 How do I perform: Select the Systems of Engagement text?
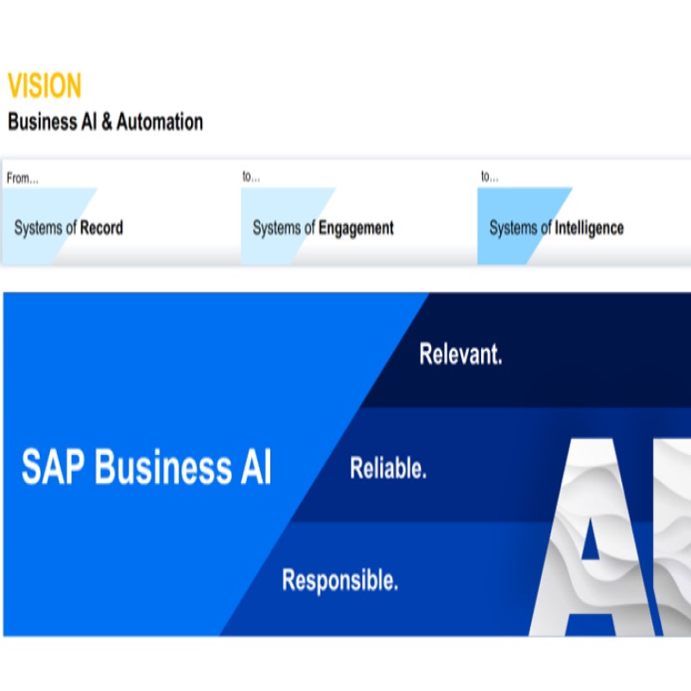[322, 228]
